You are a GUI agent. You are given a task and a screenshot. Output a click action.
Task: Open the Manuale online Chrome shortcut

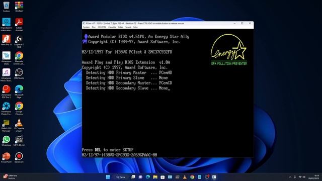click(x=19, y=58)
